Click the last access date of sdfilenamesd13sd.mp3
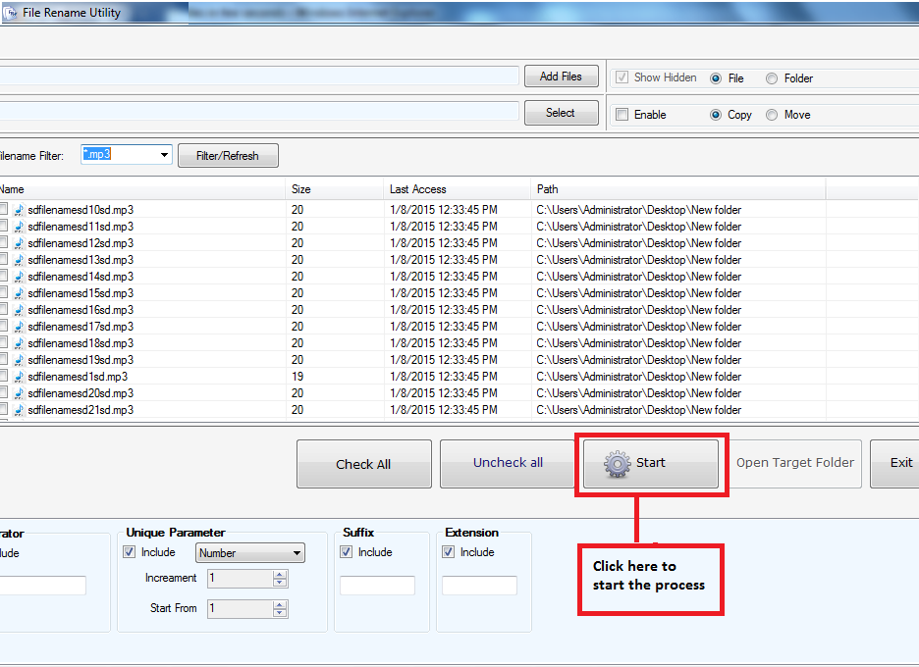Image resolution: width=919 pixels, height=667 pixels. (444, 260)
